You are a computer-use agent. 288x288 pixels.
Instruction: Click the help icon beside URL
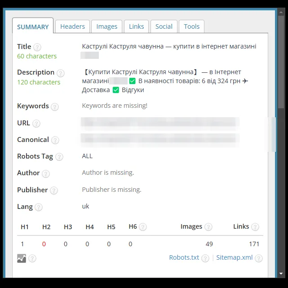coord(36,124)
